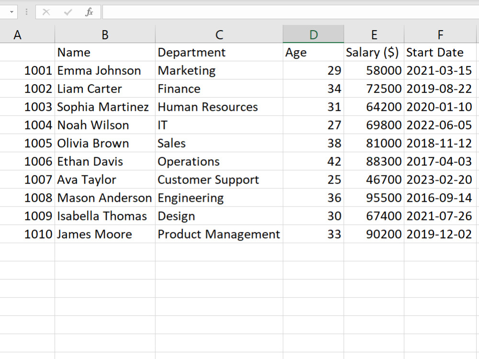
Task: Select column A header
Action: [x=27, y=34]
